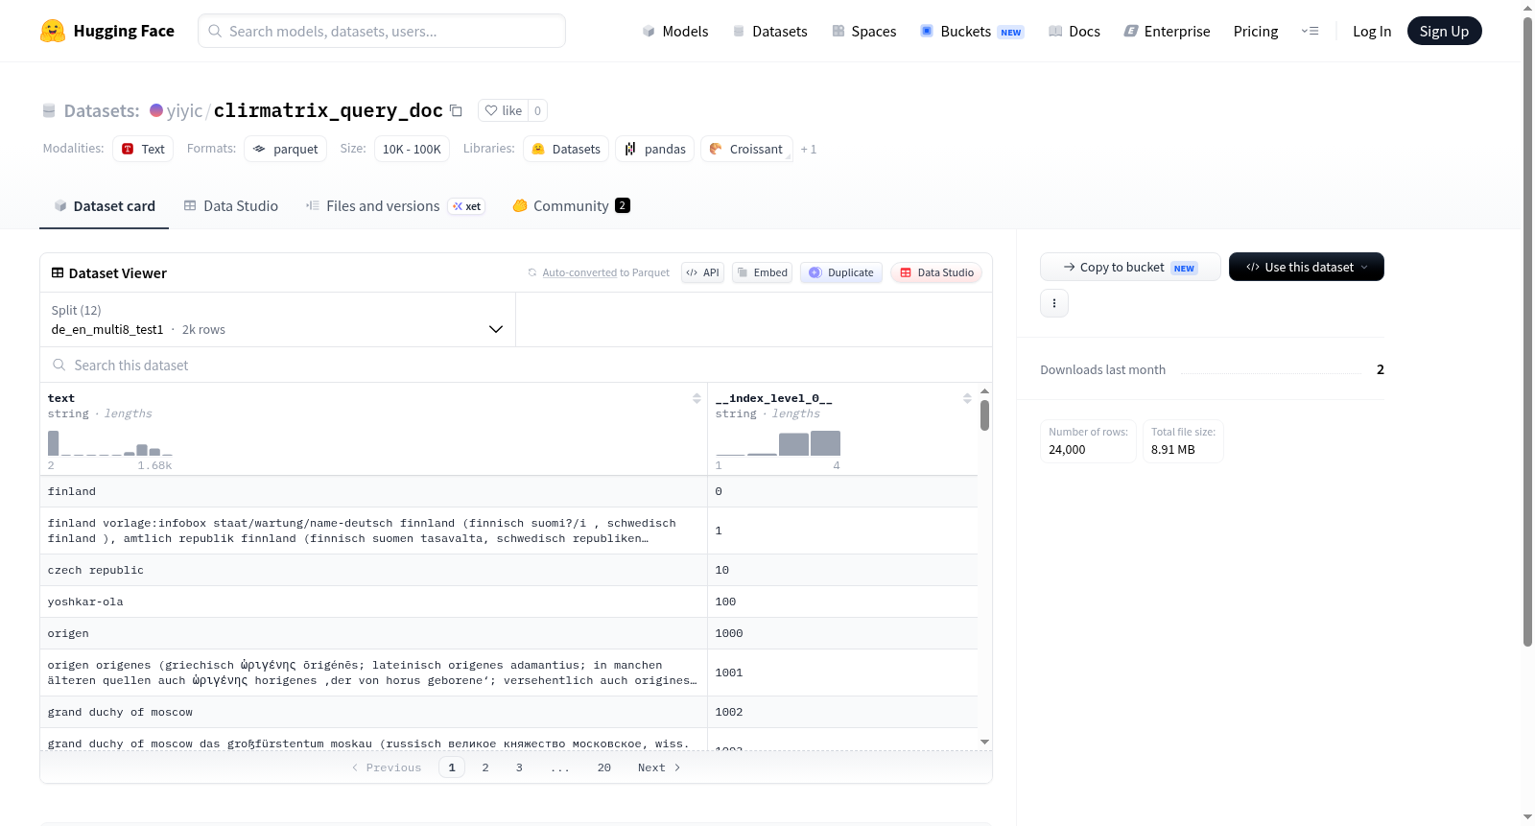
Task: Sort by the __index_level_0__ column
Action: coord(967,398)
